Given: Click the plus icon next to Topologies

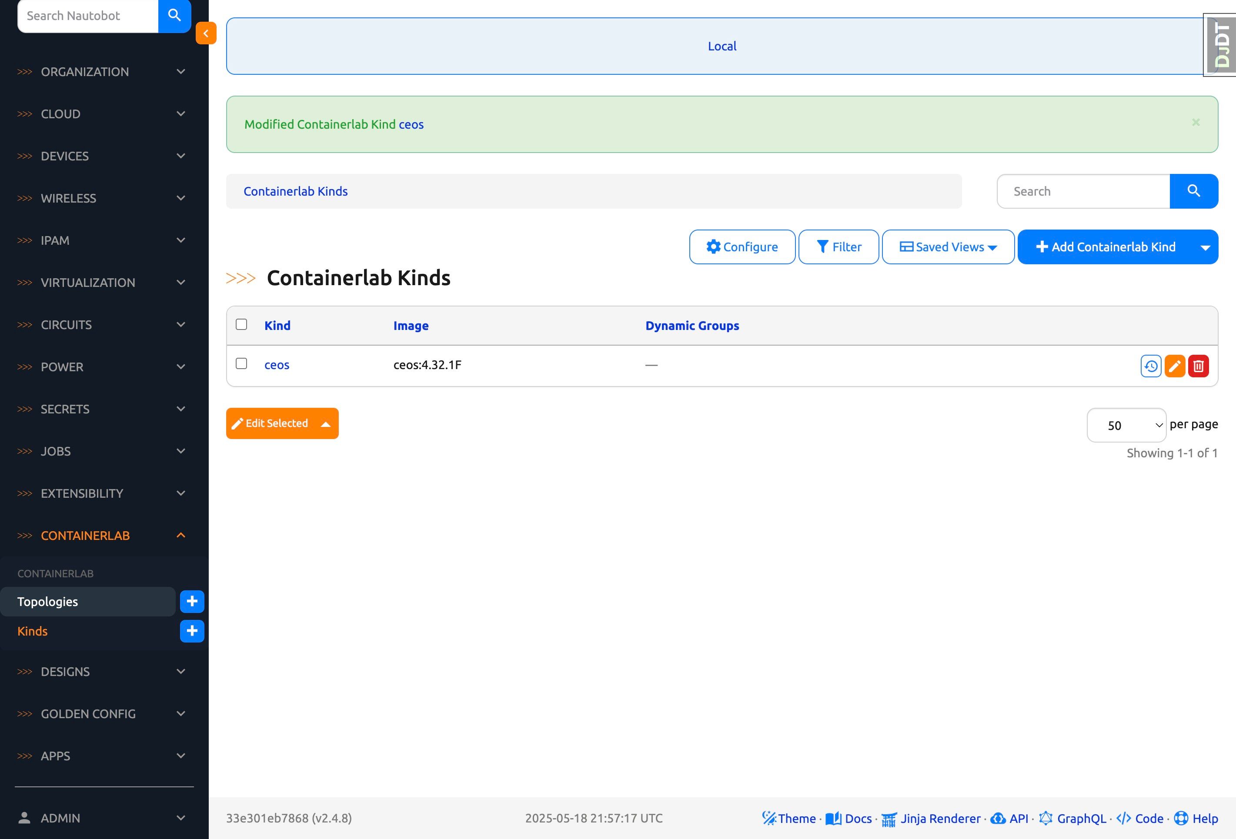Looking at the screenshot, I should pyautogui.click(x=192, y=601).
